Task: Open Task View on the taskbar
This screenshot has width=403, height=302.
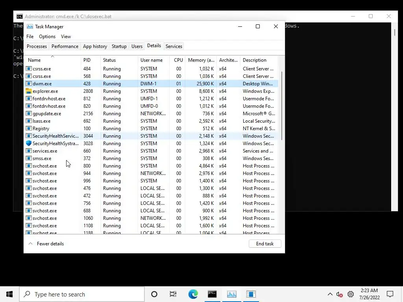Action: (173, 294)
